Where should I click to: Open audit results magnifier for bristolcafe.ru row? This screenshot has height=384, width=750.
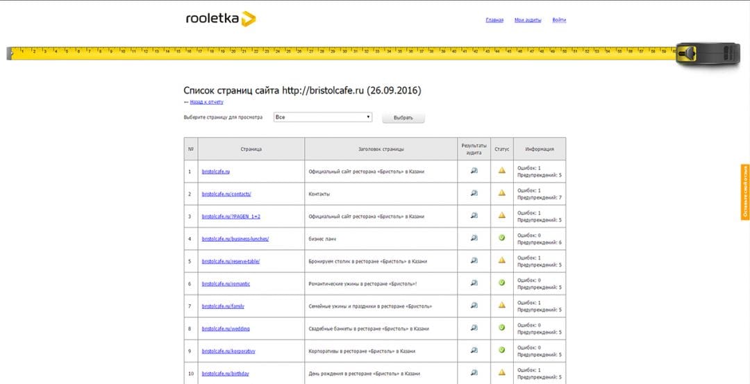tap(474, 170)
